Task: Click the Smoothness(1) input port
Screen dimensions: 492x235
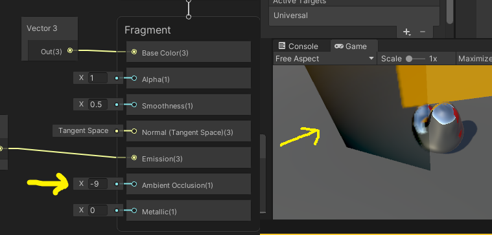Action: [x=134, y=105]
